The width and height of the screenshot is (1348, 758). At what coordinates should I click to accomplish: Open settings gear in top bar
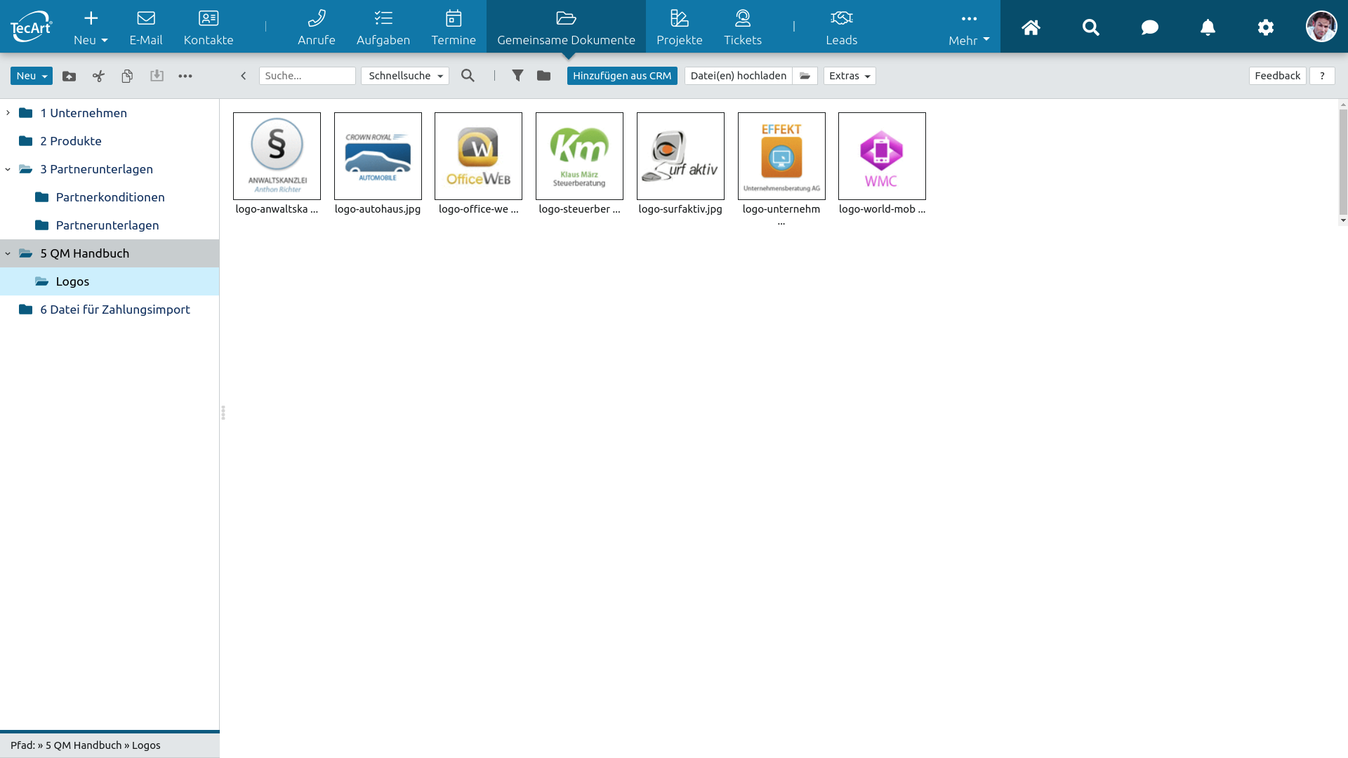click(x=1265, y=27)
